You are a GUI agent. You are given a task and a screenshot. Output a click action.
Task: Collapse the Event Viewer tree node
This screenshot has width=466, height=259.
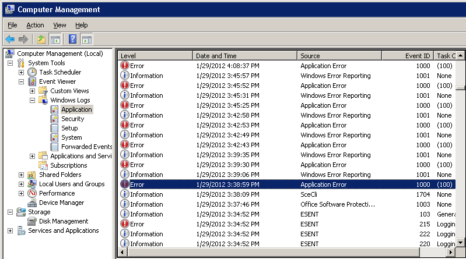coord(22,81)
